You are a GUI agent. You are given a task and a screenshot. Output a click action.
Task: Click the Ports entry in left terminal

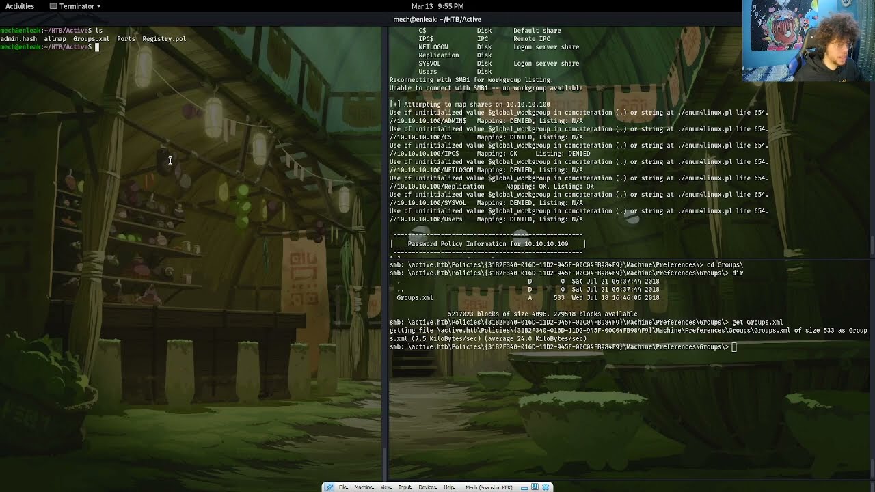(x=126, y=39)
